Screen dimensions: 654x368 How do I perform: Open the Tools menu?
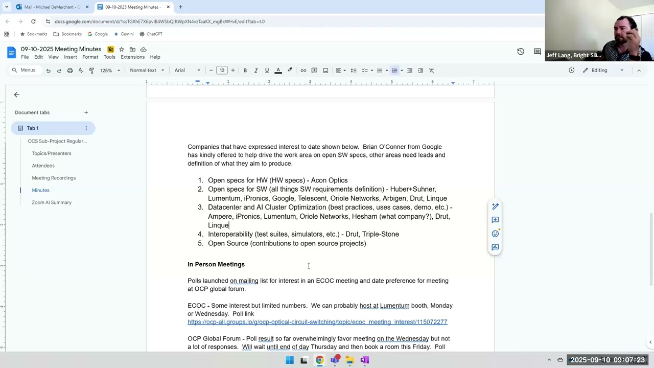(x=109, y=57)
